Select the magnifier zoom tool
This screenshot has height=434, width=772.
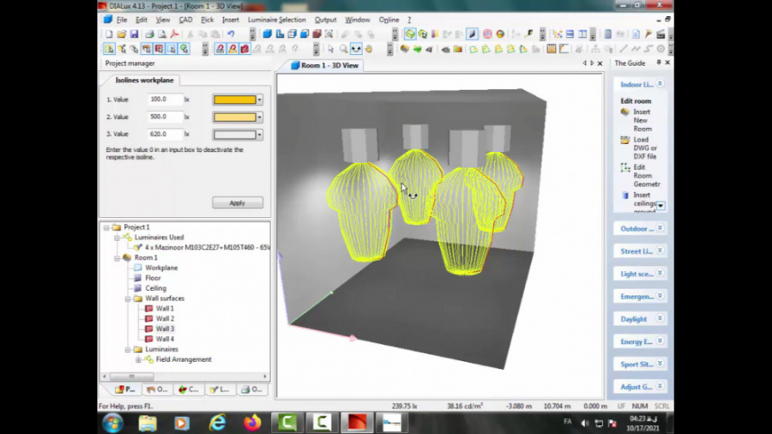343,49
